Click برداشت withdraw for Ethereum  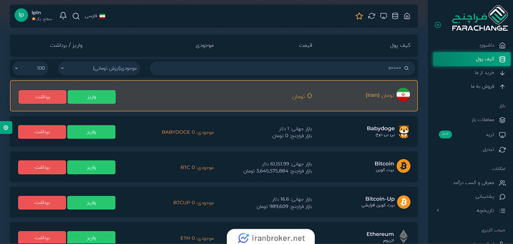(42, 237)
